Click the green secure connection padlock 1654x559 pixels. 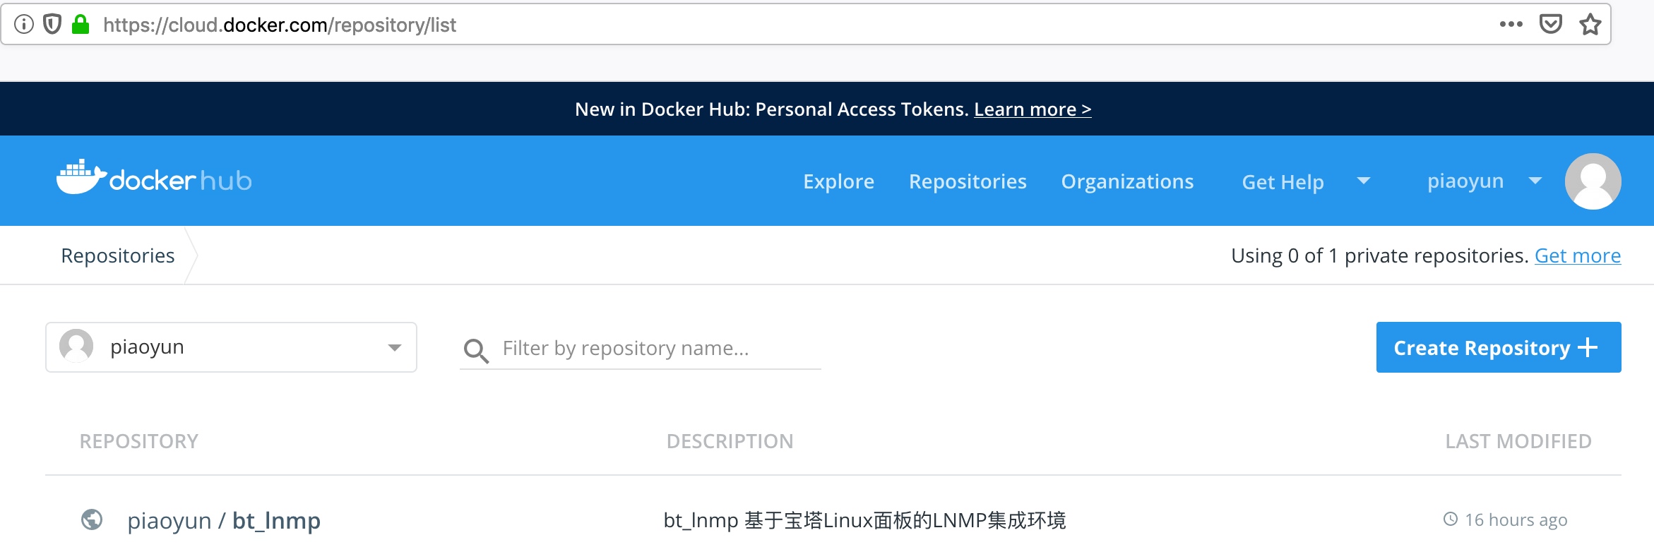[81, 25]
